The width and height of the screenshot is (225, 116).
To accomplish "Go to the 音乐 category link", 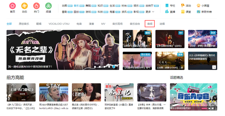I will 76,6.
